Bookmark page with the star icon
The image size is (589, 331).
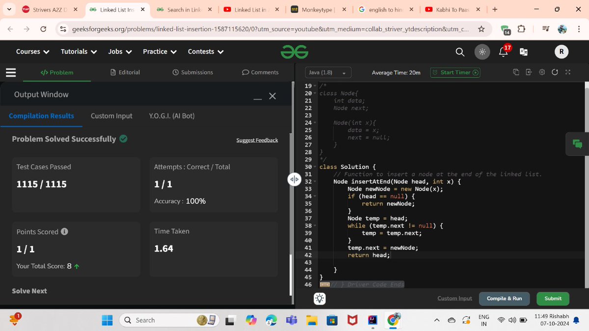[x=482, y=29]
